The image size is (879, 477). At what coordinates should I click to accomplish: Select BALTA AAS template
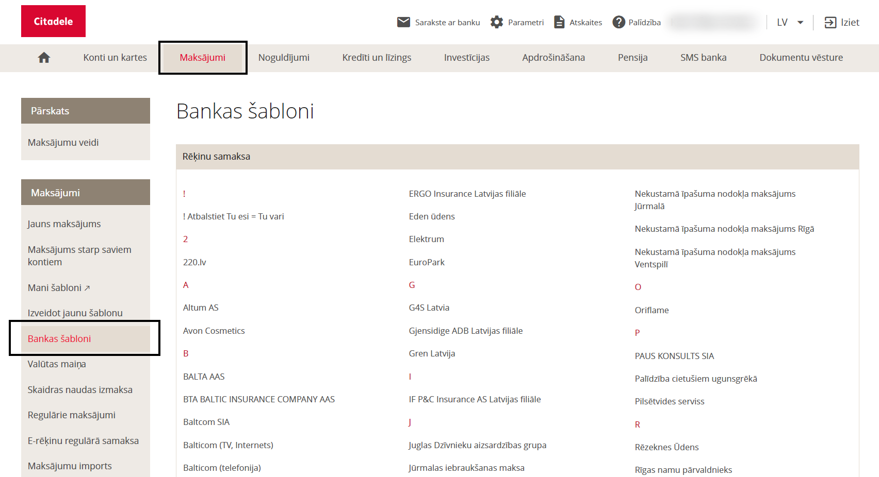pyautogui.click(x=204, y=377)
